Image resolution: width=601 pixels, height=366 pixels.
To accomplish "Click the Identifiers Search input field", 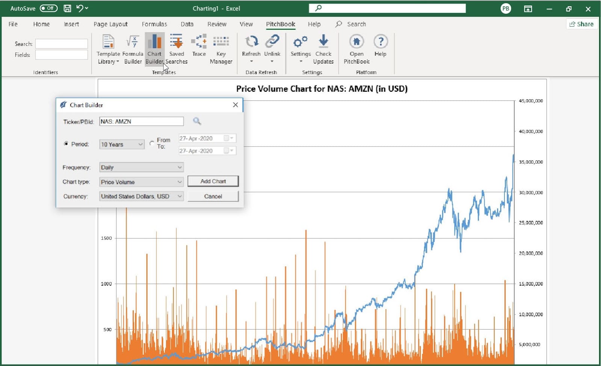I will (62, 44).
